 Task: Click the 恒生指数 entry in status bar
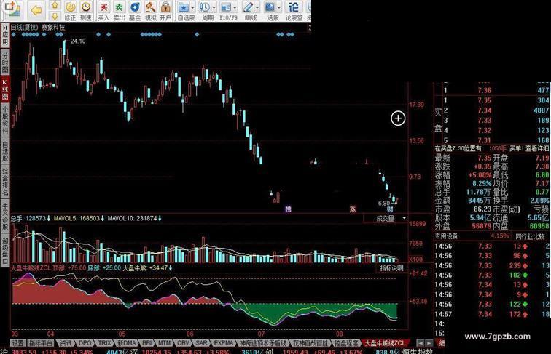click(x=418, y=351)
